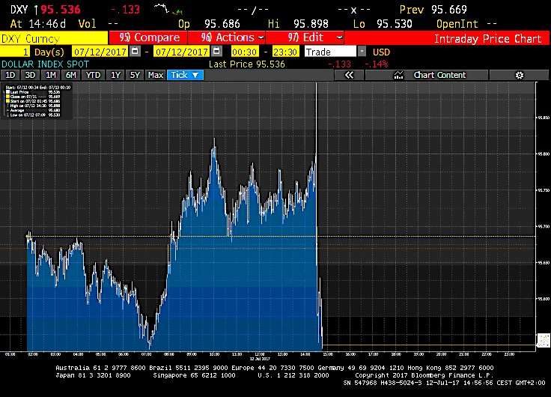The image size is (551, 397).
Task: Open chart settings gear icon
Action: click(x=520, y=75)
